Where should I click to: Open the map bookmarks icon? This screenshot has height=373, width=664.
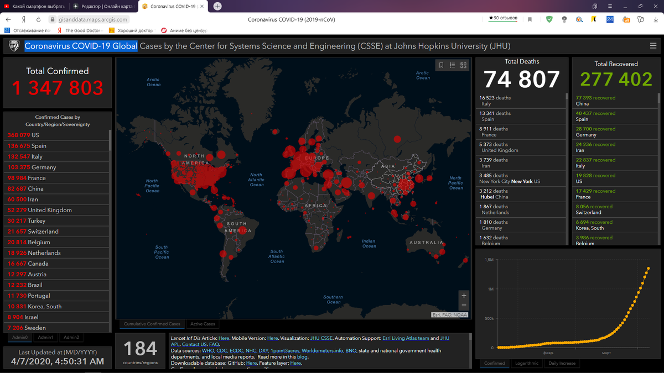pyautogui.click(x=442, y=65)
